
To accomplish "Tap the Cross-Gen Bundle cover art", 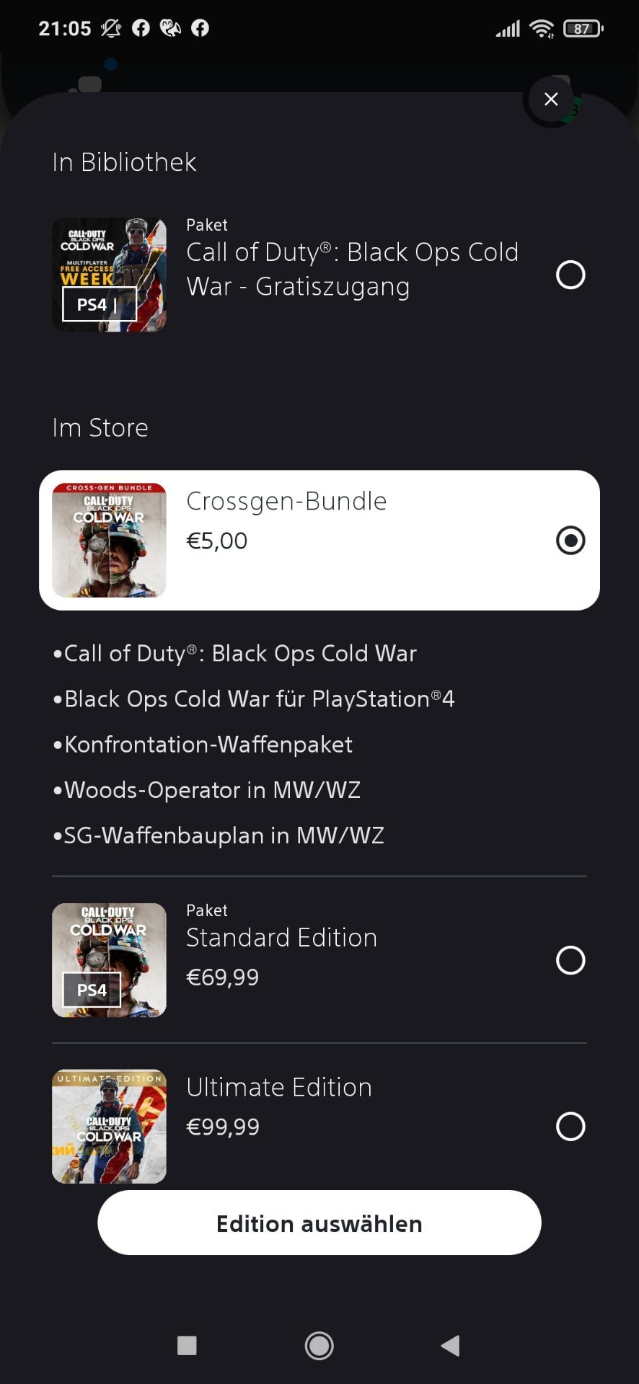I will pos(109,541).
